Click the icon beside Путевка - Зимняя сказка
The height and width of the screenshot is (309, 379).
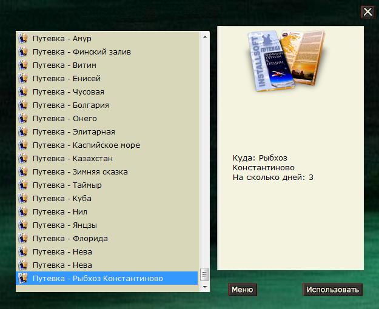click(23, 172)
